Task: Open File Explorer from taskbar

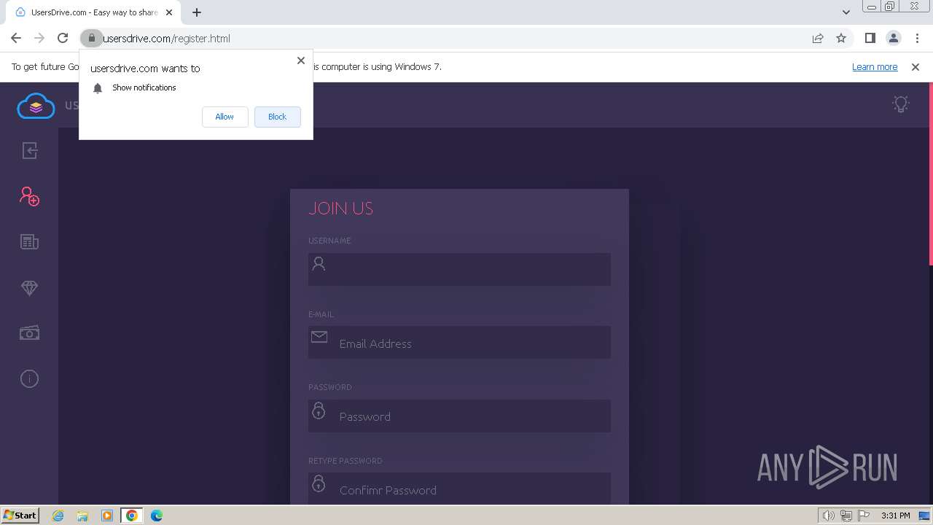Action: coord(82,516)
